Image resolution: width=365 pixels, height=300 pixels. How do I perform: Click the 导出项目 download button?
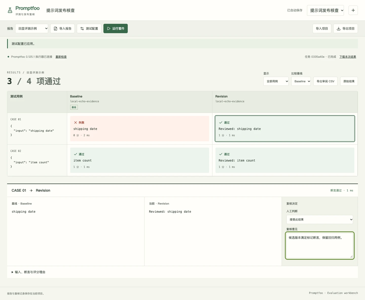point(345,29)
